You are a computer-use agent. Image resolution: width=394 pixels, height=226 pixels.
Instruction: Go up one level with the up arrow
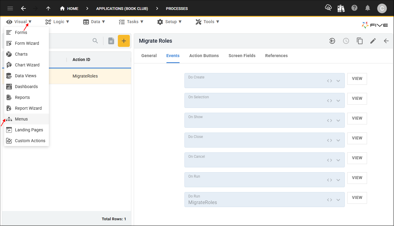click(48, 8)
